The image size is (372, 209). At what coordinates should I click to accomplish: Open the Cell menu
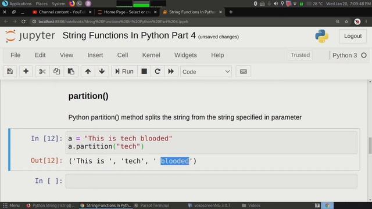123,55
